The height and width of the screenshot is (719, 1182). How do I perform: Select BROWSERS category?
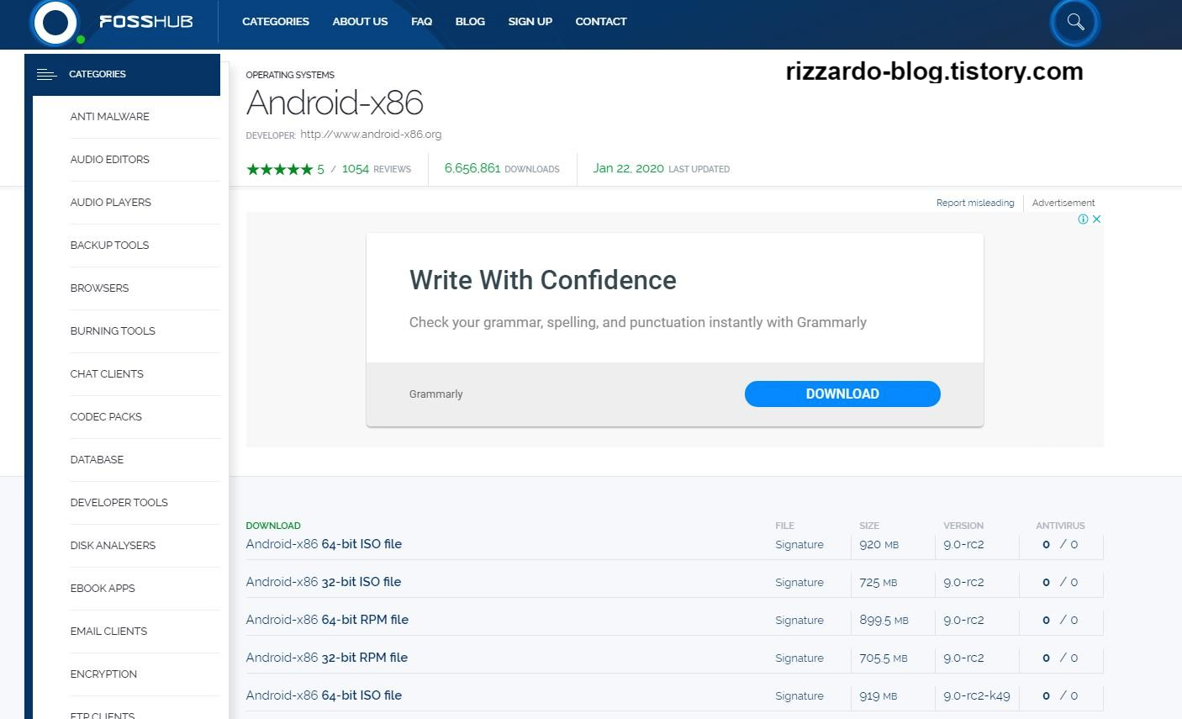pos(100,288)
